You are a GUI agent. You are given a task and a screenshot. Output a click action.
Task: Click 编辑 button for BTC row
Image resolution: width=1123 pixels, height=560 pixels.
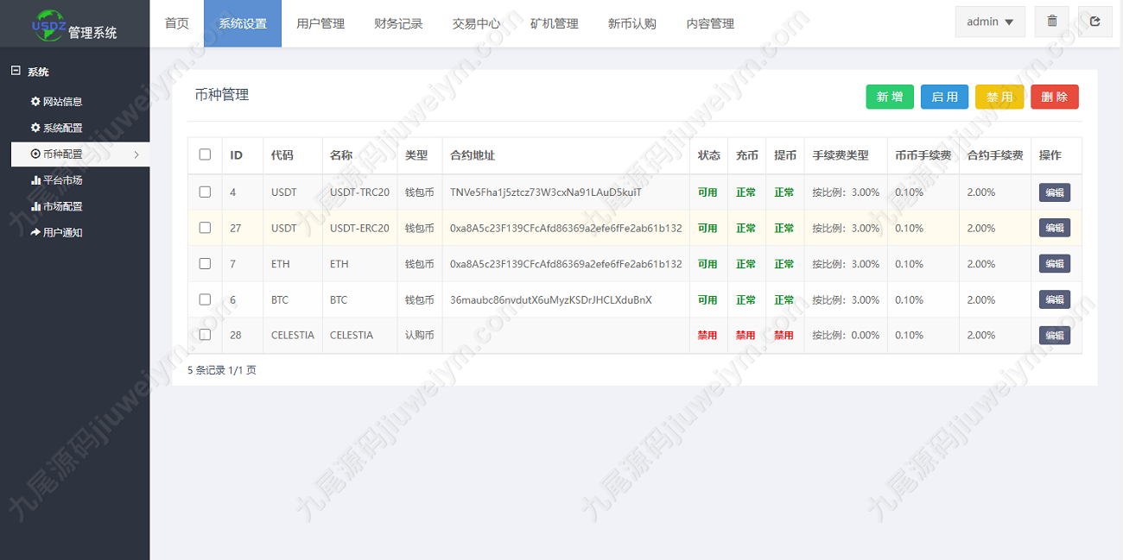(x=1054, y=299)
